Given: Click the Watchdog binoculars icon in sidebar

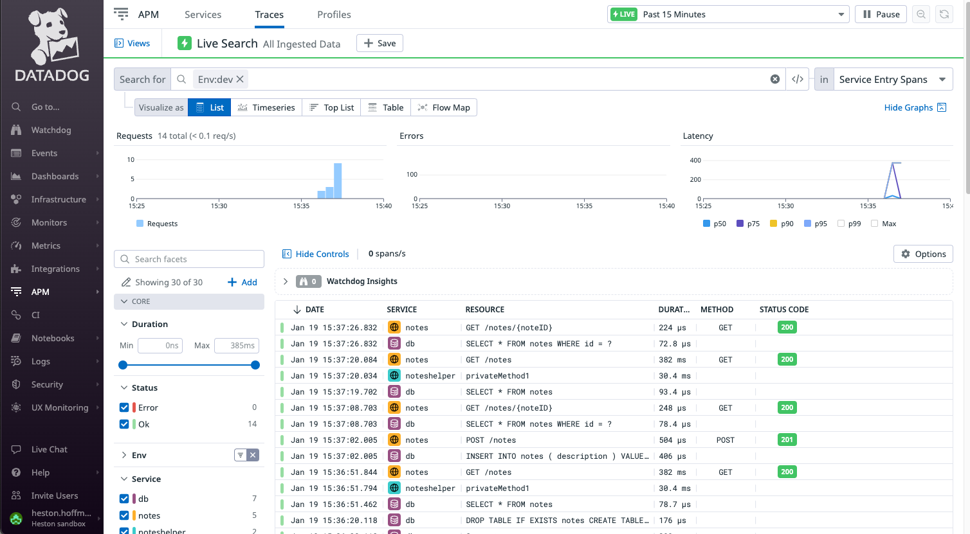Looking at the screenshot, I should click(16, 130).
